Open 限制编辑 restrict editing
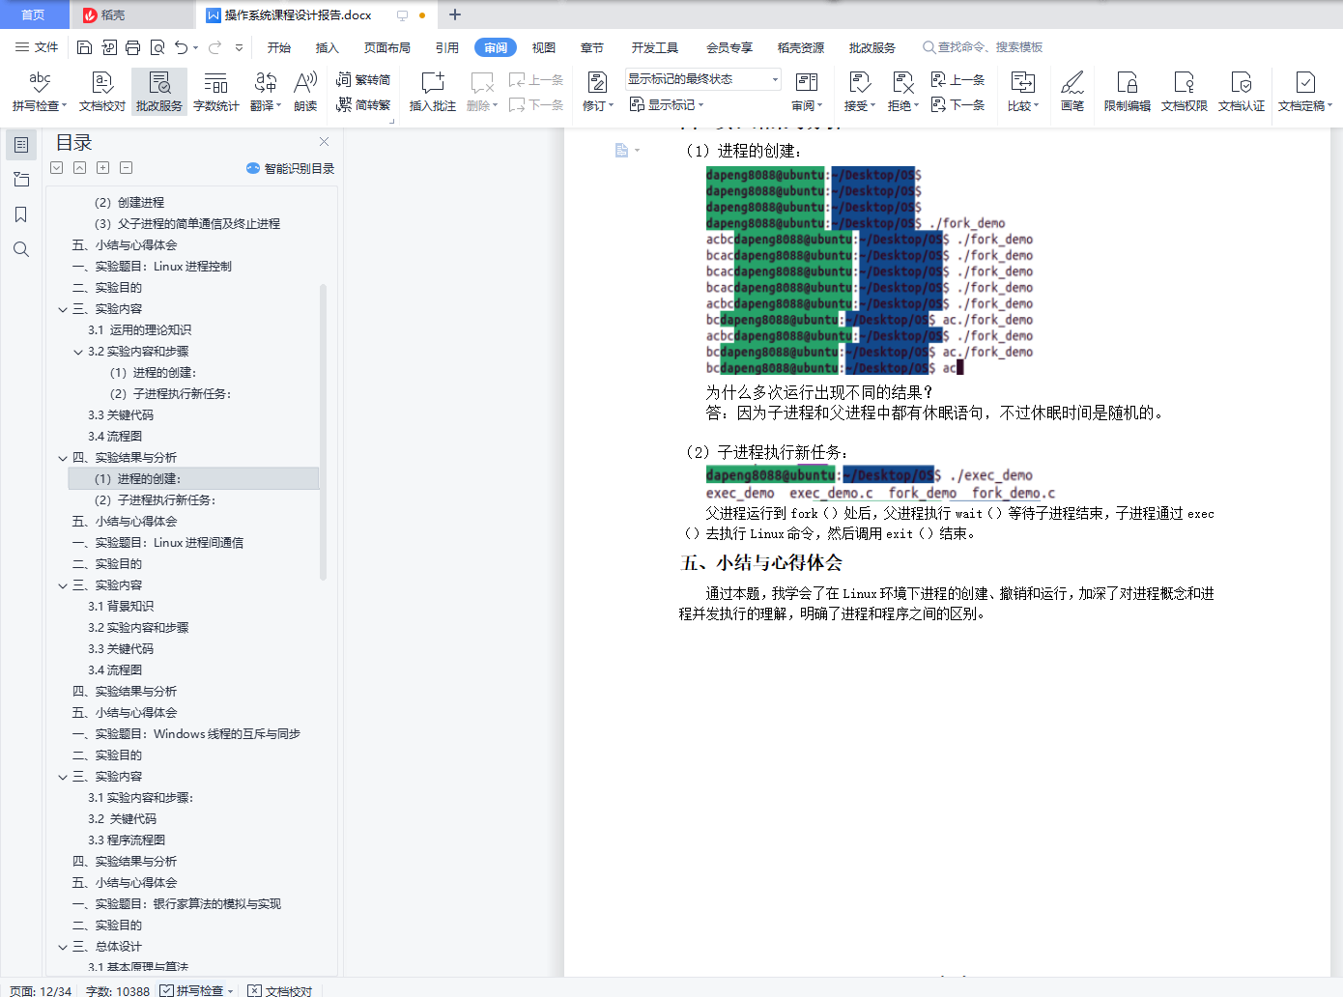The width and height of the screenshot is (1343, 997). click(x=1128, y=92)
